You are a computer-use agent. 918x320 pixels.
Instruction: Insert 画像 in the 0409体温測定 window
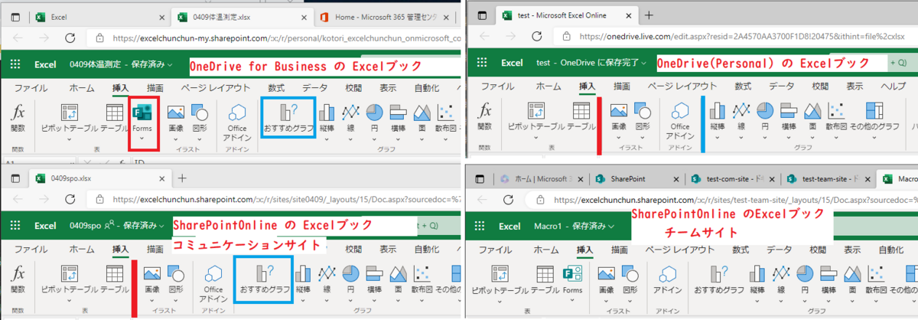pos(177,116)
